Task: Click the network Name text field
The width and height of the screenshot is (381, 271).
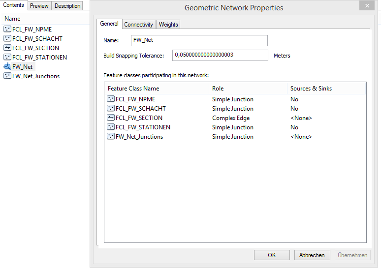Action: tap(199, 40)
